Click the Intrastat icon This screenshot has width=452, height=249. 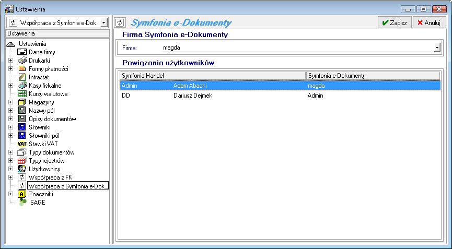[x=22, y=77]
